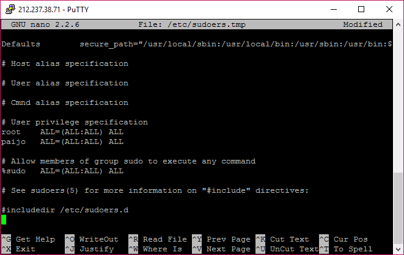Click the ^W Where Is shortcut
Image resolution: width=404 pixels, height=255 pixels.
tap(155, 249)
